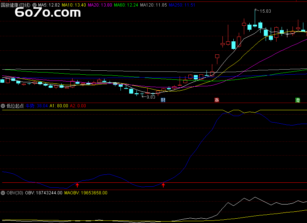The width and height of the screenshot is (307, 223).
Task: Expand the OBV(30) indicator panel dropdown
Action: tap(3, 193)
